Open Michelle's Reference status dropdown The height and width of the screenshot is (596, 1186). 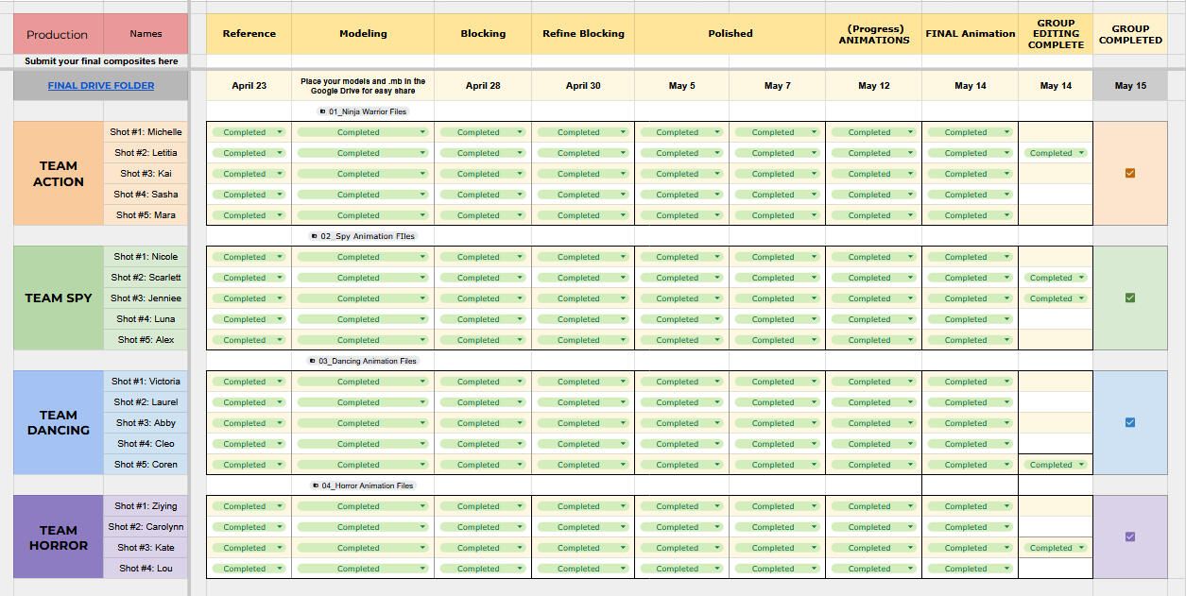(x=280, y=132)
